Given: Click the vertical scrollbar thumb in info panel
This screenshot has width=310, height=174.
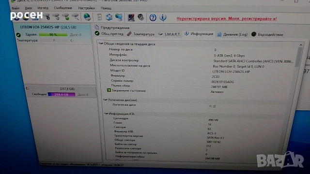Looking at the screenshot, I should tap(298, 57).
